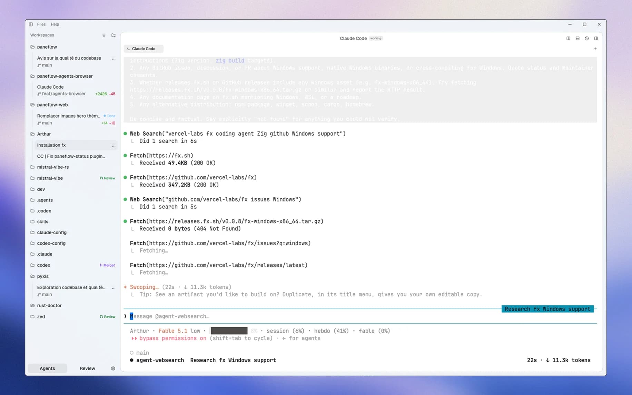
Task: Open the Help menu
Action: 55,24
